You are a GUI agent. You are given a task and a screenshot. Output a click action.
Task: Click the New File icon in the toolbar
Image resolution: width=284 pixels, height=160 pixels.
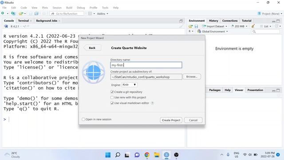[x=3, y=13]
